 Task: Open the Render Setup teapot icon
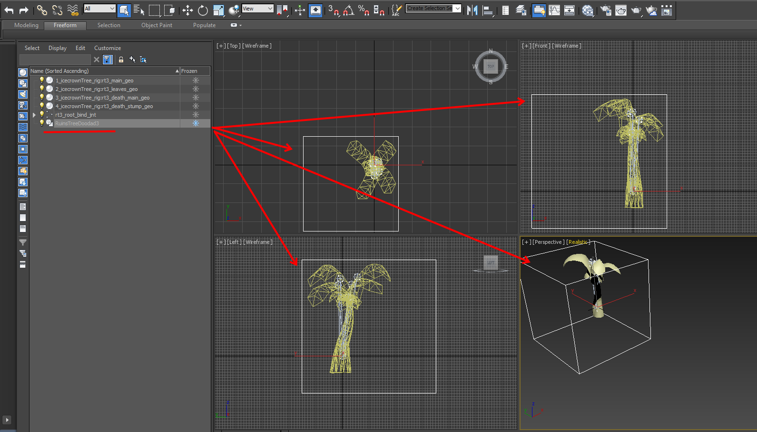click(x=606, y=10)
